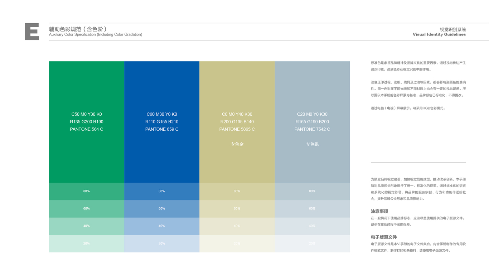Click the text R165 G190 B200
489x275 pixels.
pyautogui.click(x=312, y=122)
